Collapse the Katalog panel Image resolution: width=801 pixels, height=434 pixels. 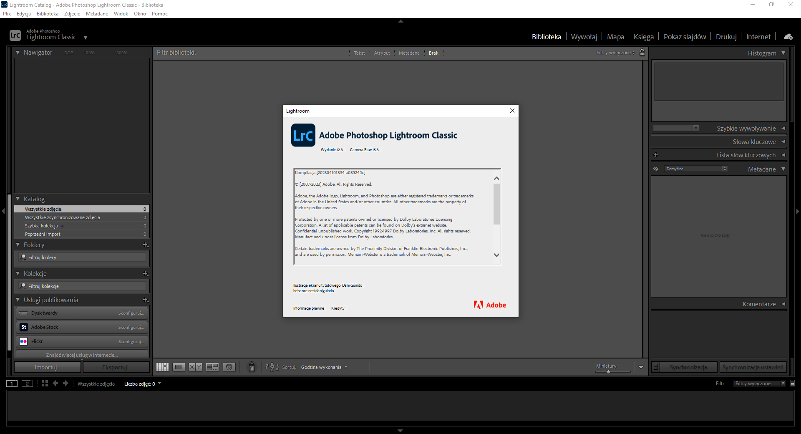pyautogui.click(x=18, y=199)
